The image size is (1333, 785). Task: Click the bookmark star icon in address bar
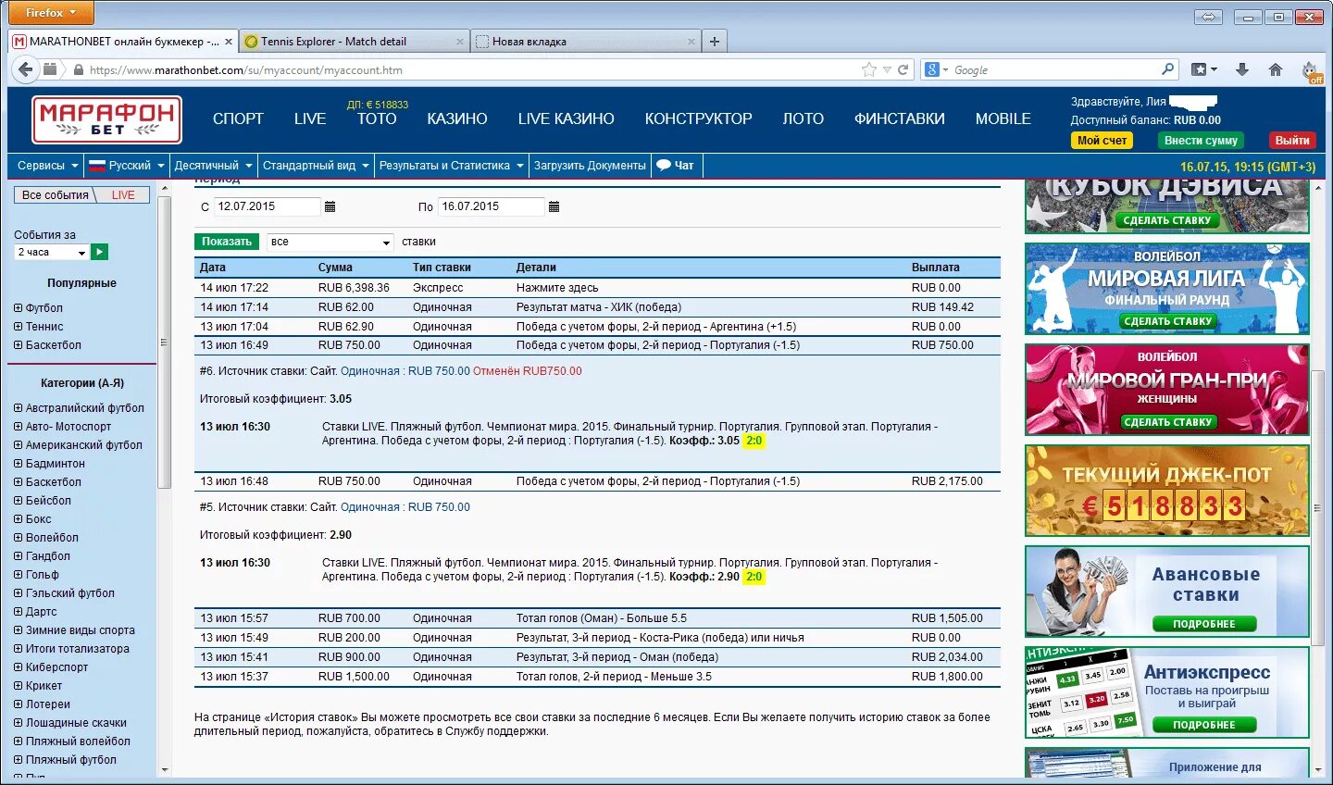868,69
